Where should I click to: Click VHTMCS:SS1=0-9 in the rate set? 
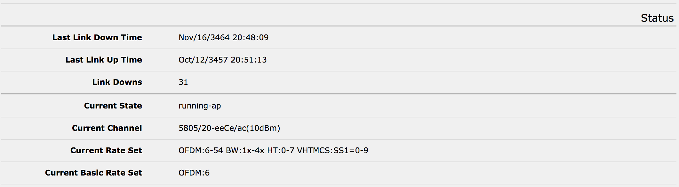point(332,151)
